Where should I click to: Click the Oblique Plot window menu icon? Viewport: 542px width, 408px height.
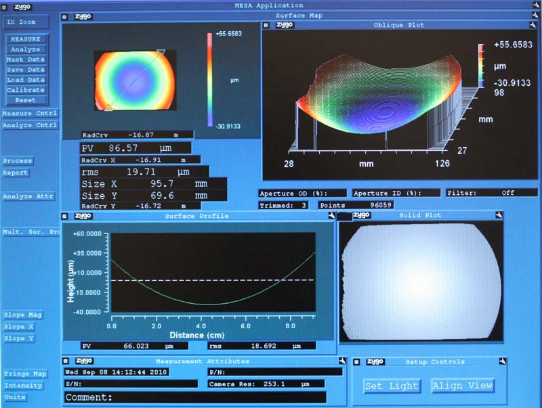[266, 25]
